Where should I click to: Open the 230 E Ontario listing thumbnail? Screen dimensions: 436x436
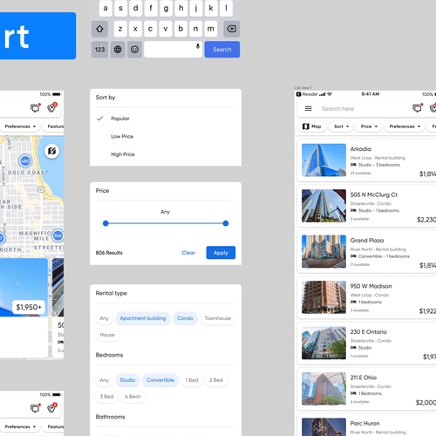click(324, 343)
